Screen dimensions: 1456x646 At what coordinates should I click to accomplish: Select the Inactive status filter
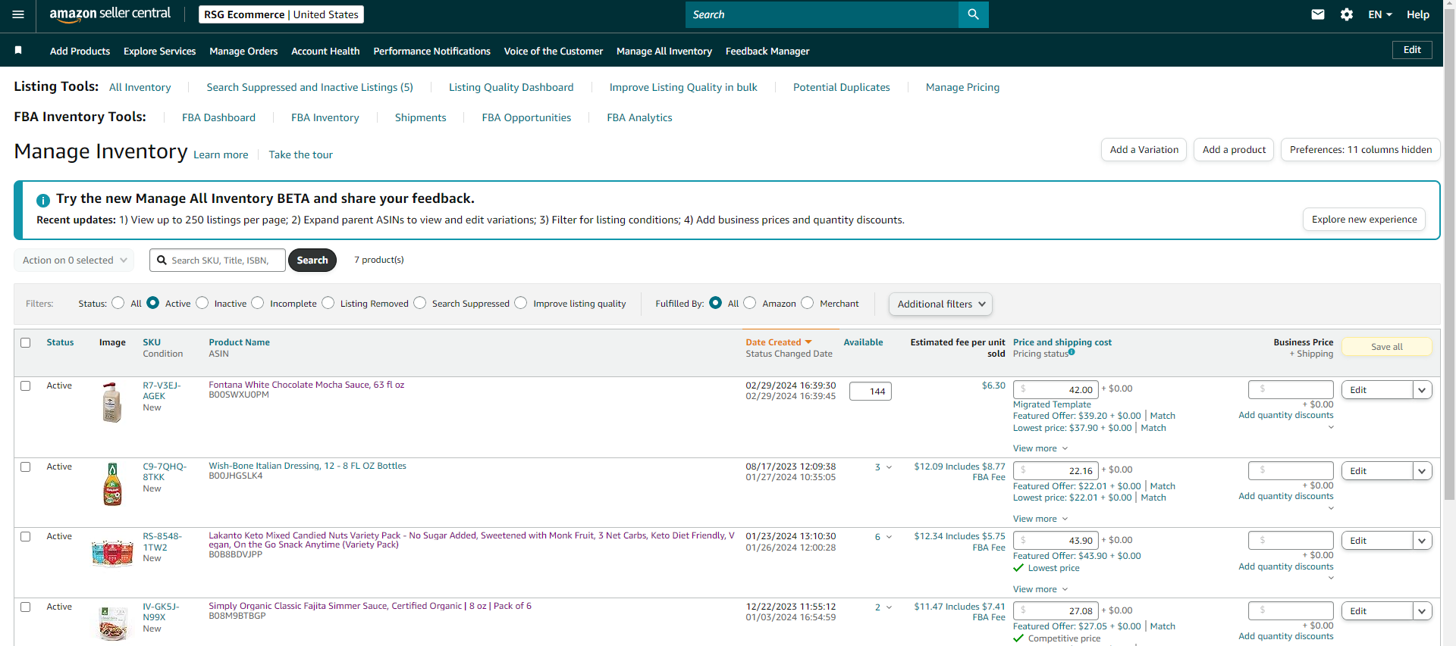coord(202,303)
